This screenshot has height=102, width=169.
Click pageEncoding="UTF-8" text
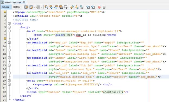click(84, 12)
